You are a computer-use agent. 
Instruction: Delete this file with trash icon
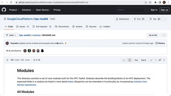(x=164, y=60)
